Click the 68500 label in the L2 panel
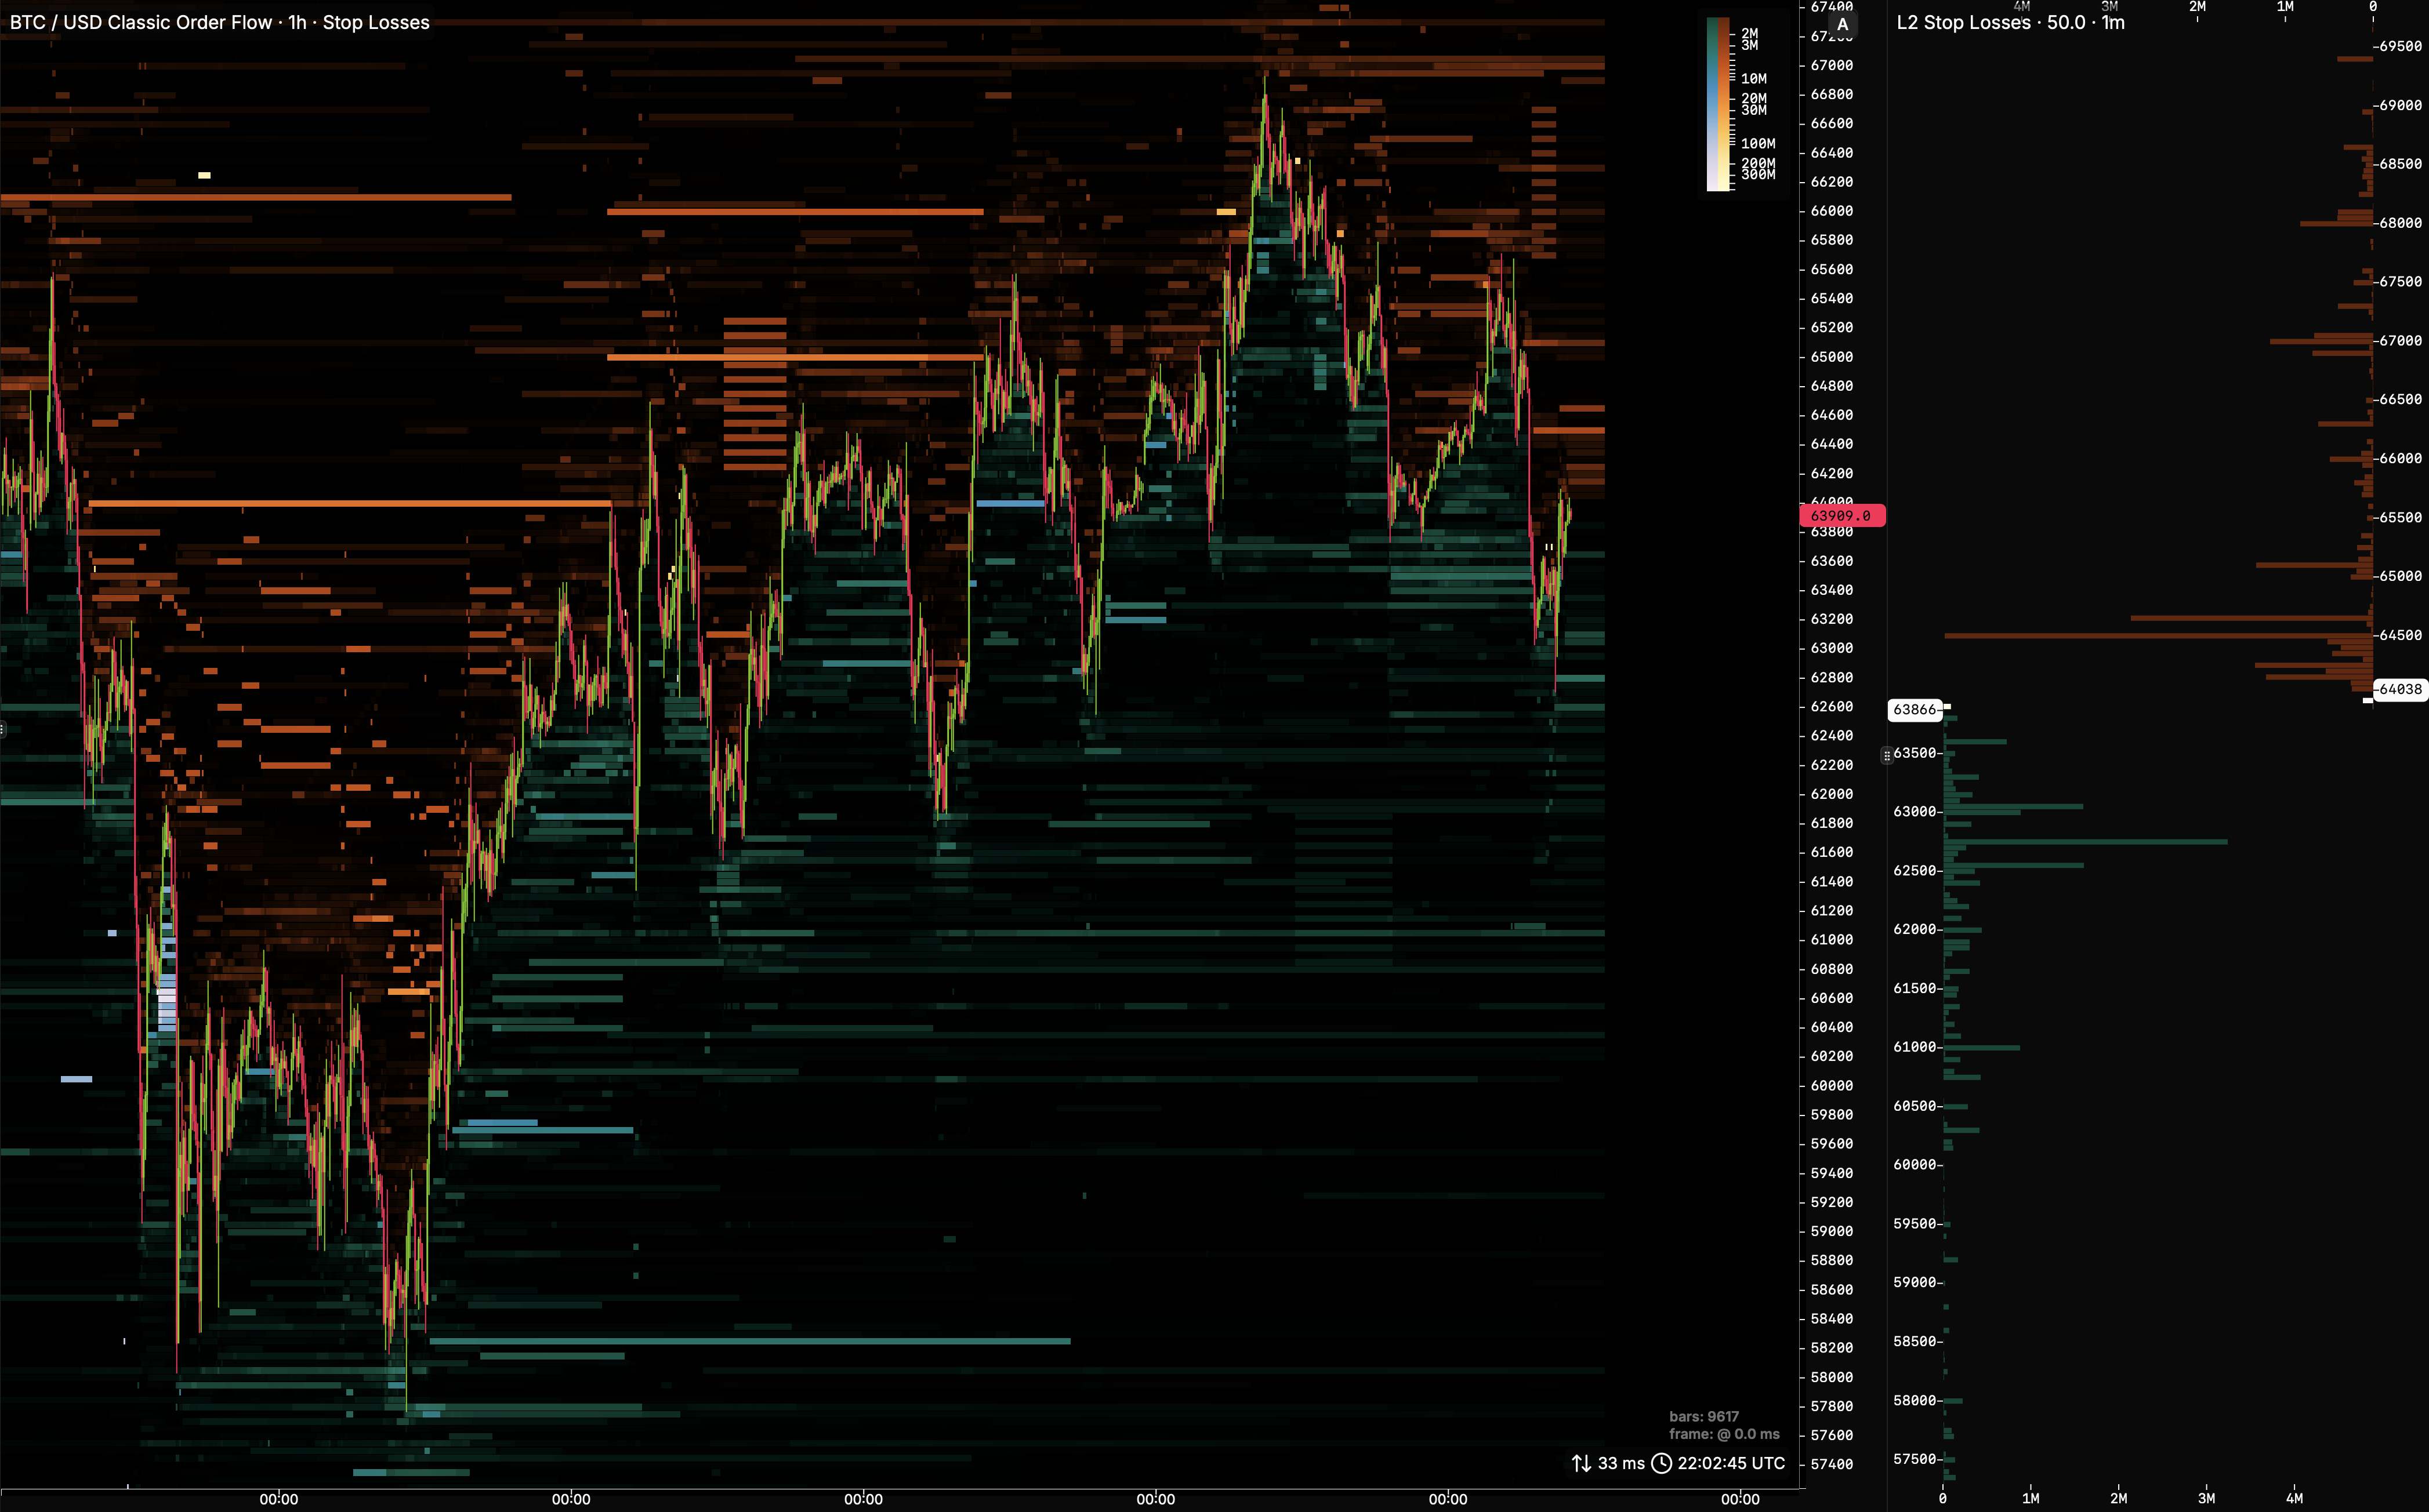Viewport: 2429px width, 1512px height. click(x=2400, y=164)
